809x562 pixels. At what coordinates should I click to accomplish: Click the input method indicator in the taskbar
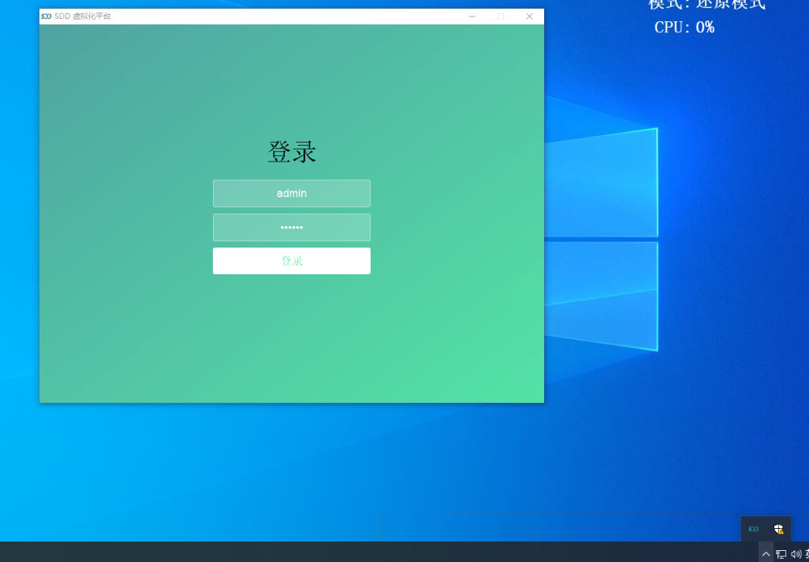pos(806,554)
